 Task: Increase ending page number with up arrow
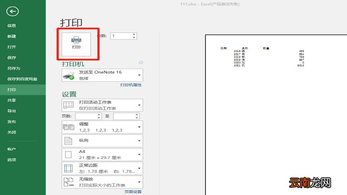point(137,114)
